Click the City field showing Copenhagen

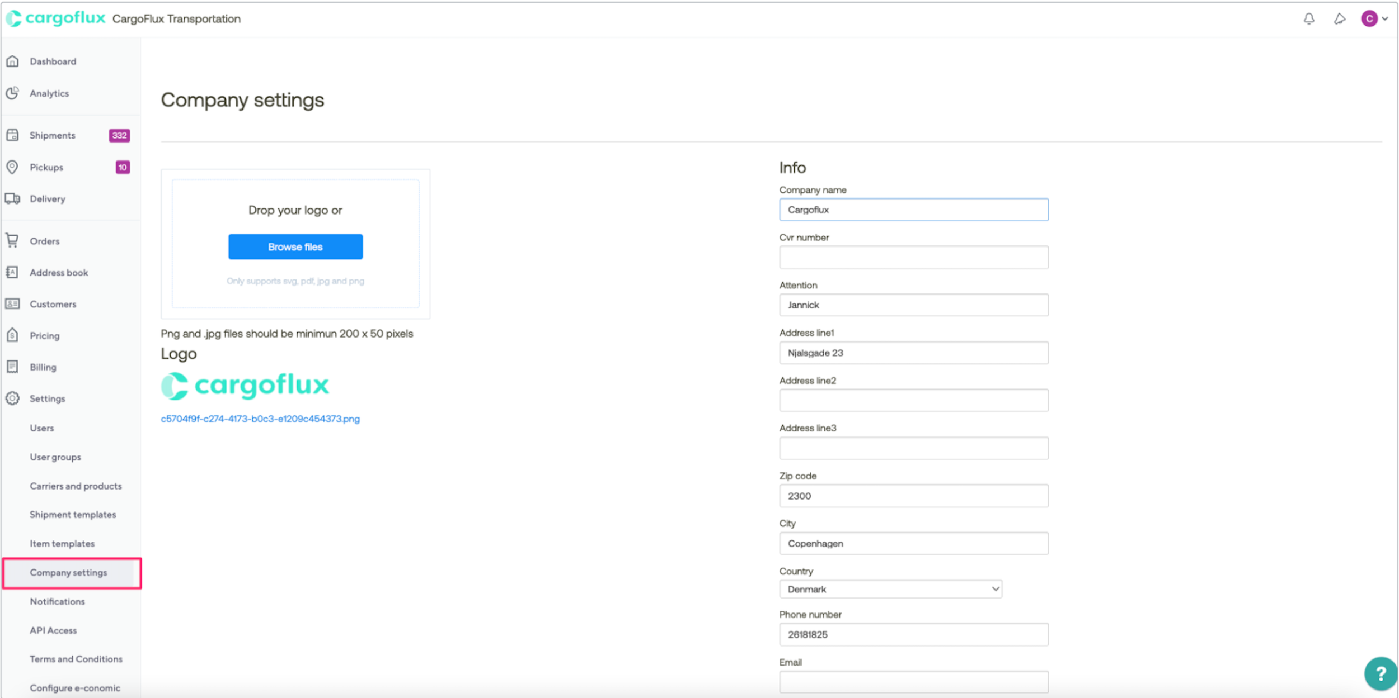pos(914,544)
